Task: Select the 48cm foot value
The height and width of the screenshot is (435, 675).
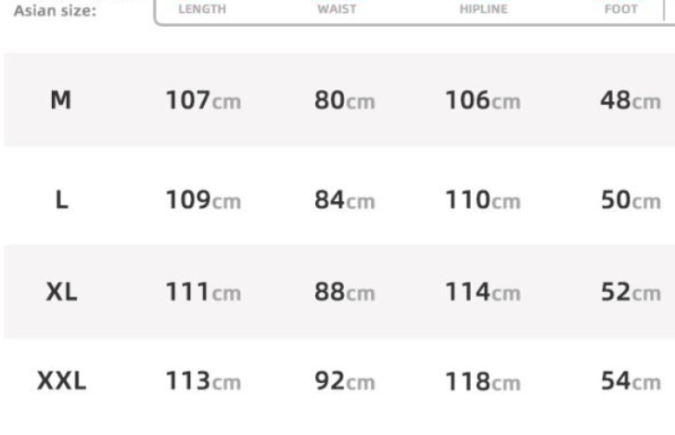Action: [630, 101]
